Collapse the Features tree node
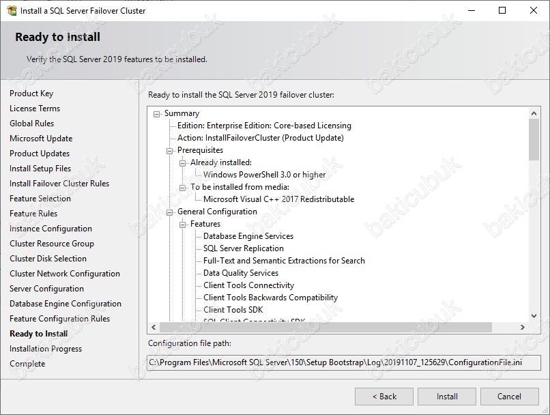Screen dimensions: 550x415 (x=183, y=224)
